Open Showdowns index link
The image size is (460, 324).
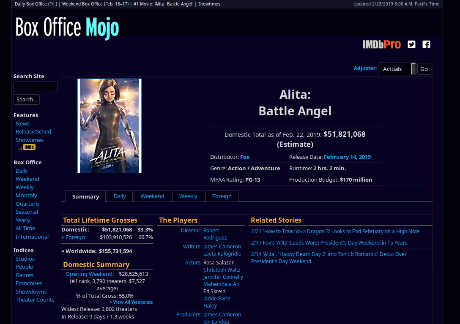tap(31, 291)
